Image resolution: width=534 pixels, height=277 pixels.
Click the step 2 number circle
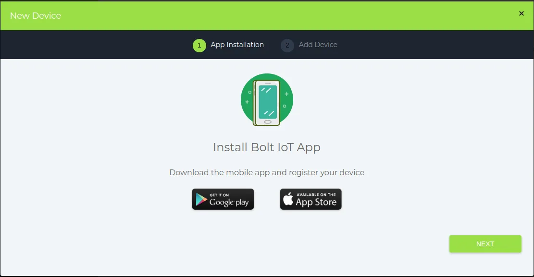pyautogui.click(x=287, y=45)
